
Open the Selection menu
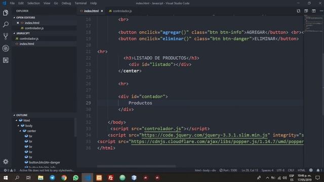click(33, 4)
